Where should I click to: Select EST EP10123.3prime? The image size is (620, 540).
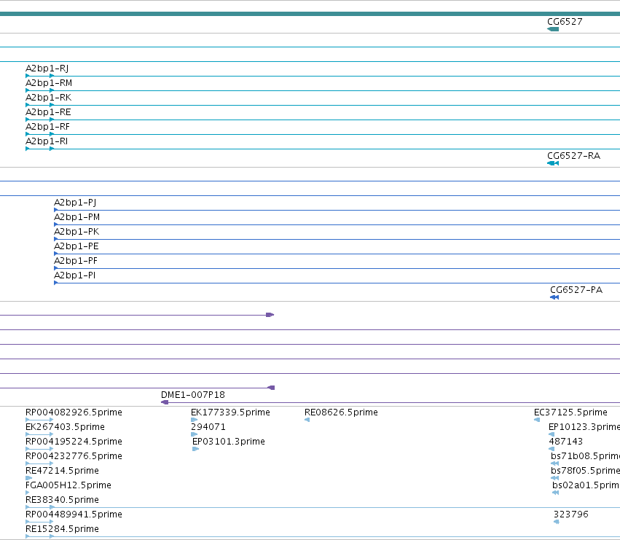pyautogui.click(x=584, y=427)
